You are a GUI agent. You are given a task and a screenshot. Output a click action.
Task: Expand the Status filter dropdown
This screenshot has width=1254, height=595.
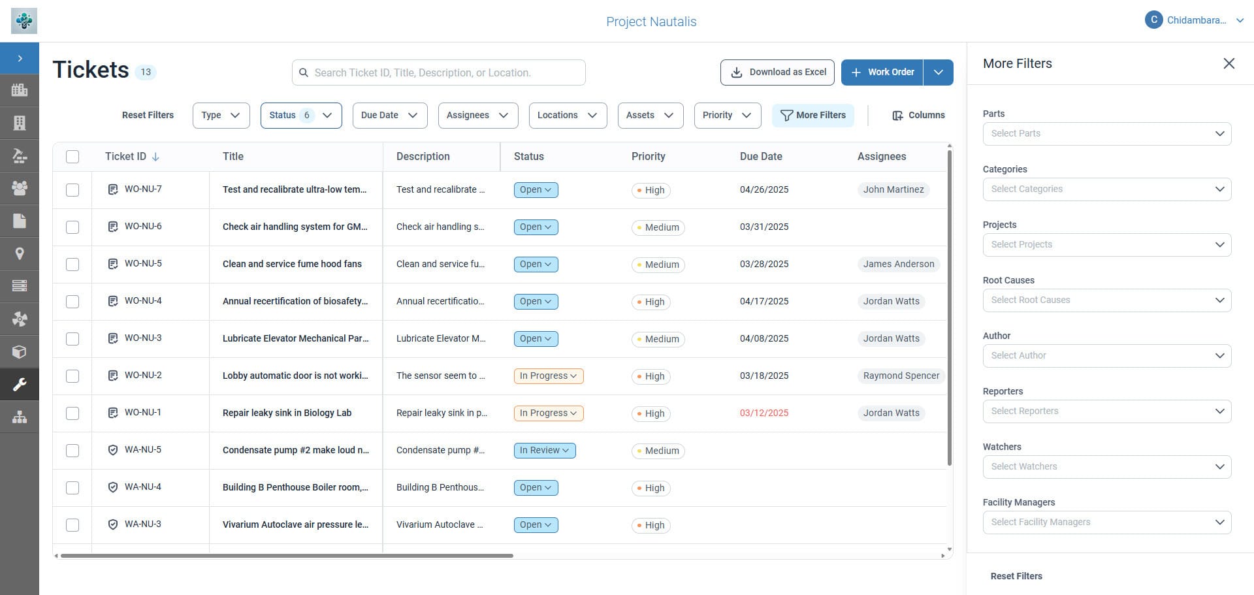click(x=300, y=116)
